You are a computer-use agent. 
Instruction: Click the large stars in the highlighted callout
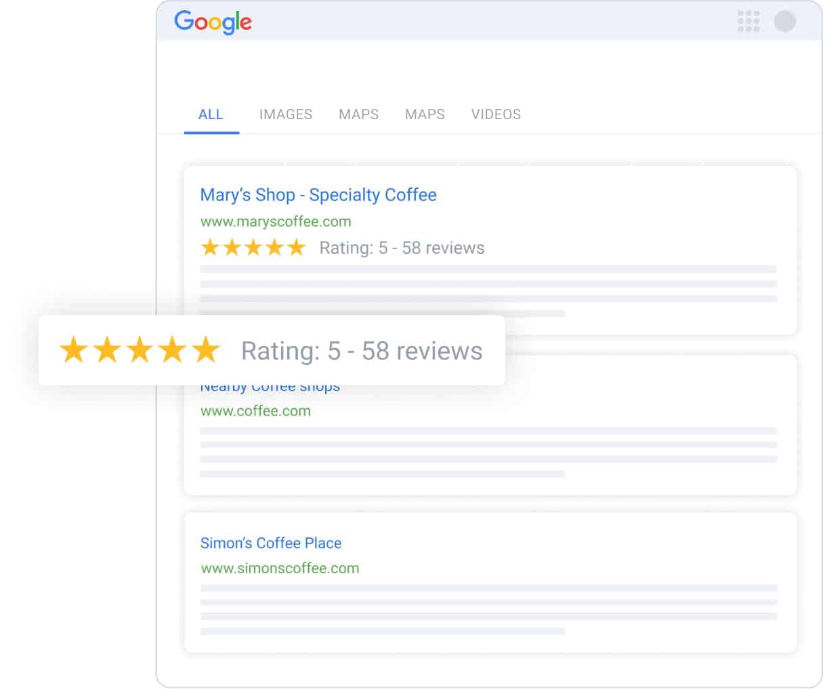(x=140, y=351)
